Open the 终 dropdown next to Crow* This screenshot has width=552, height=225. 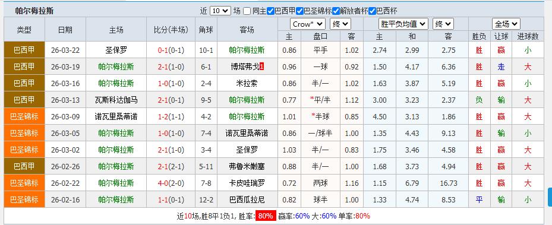(x=340, y=24)
